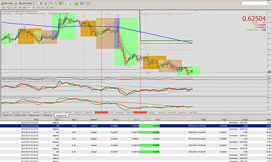
Task: Open the NZDUSD chart title triangle menu
Action: pos(2,12)
